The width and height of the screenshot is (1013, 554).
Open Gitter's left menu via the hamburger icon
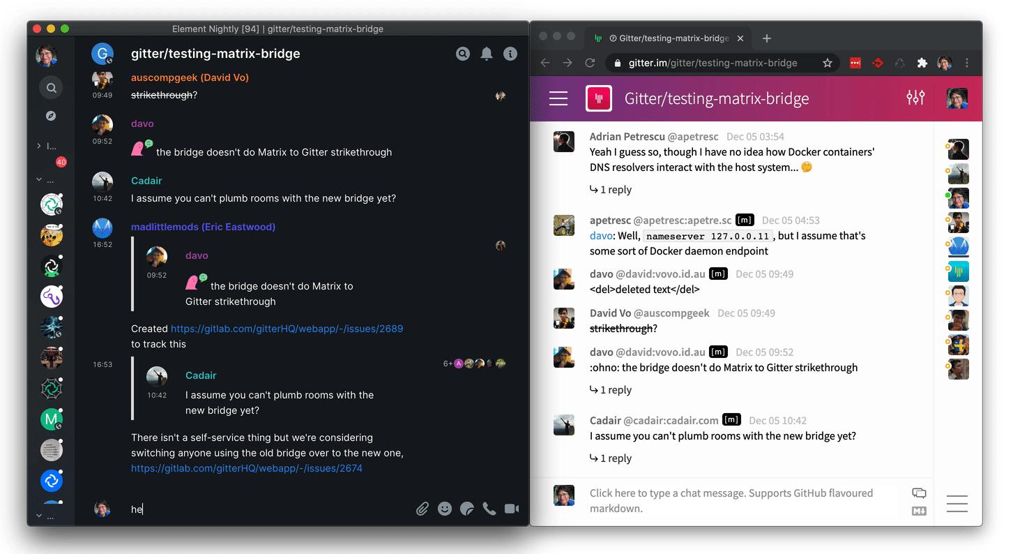tap(558, 98)
